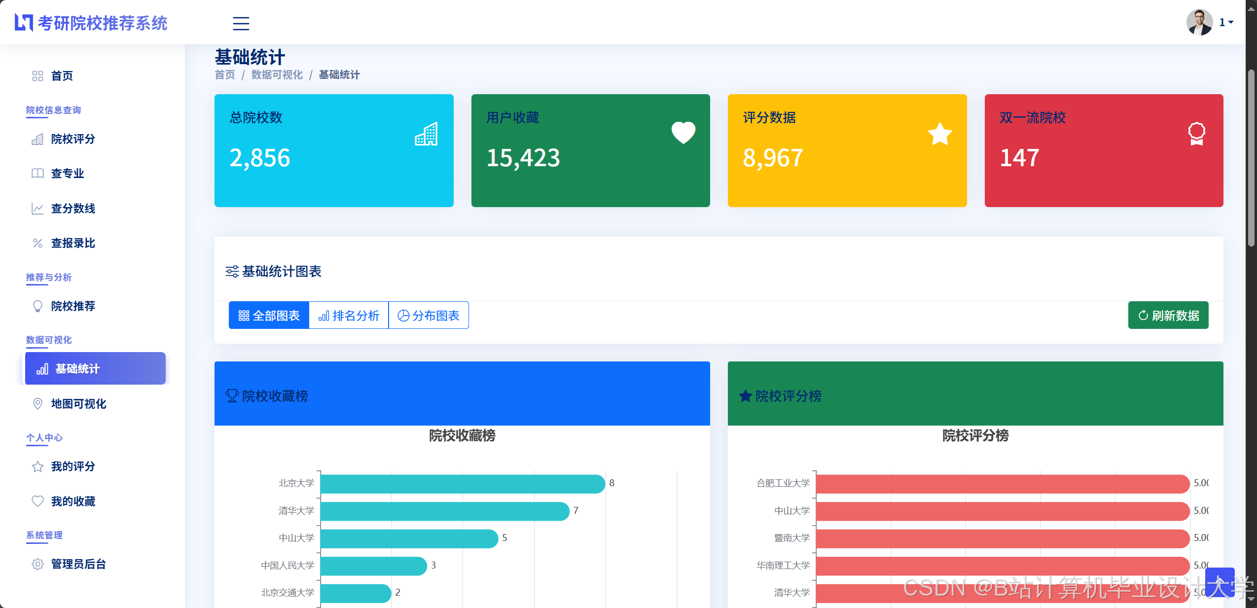Switch to the 排名分析 chart view

[349, 316]
